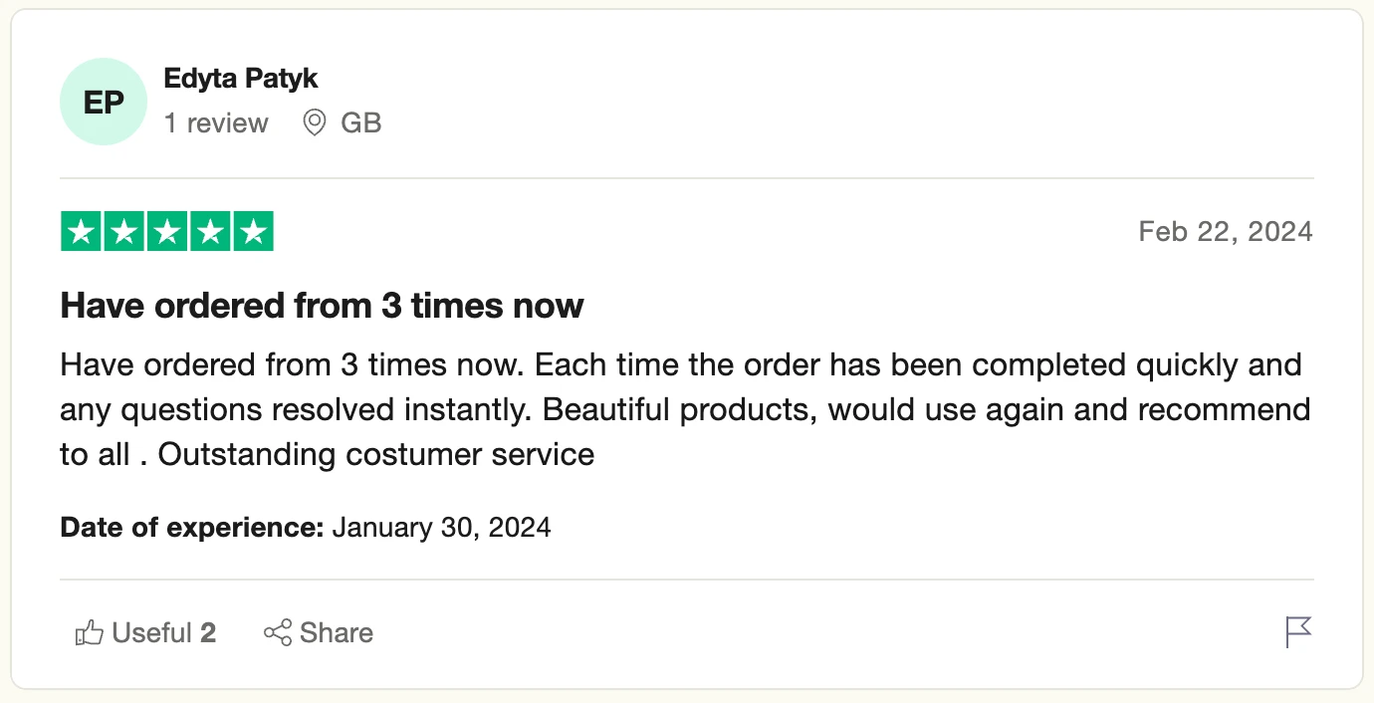Click the second green rating star
The width and height of the screenshot is (1374, 703).
(x=124, y=232)
